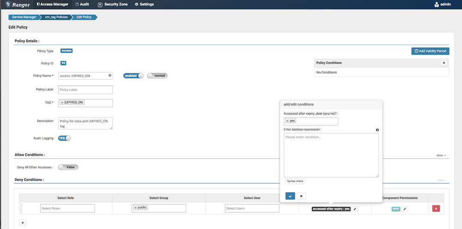Image resolution: width=462 pixels, height=229 pixels.
Task: Remove 'yes' from accessed after expiry field
Action: [287, 121]
